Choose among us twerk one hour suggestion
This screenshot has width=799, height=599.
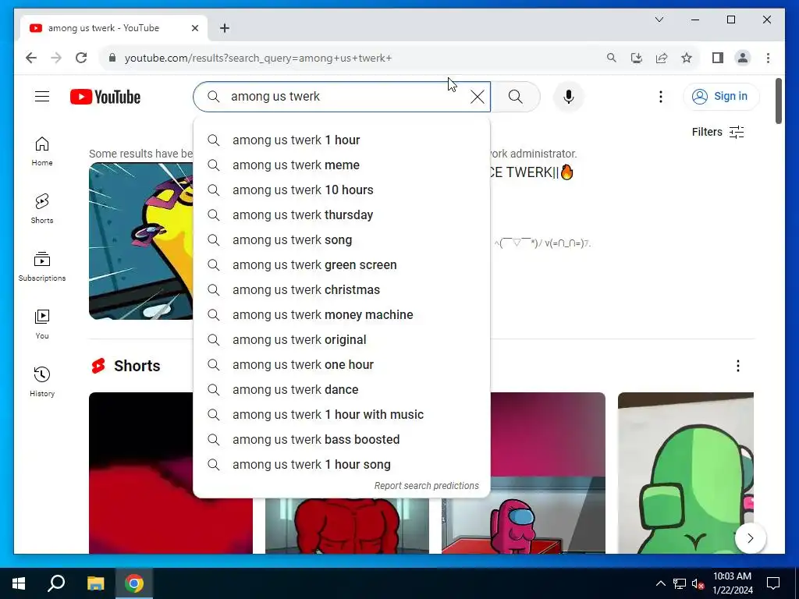pos(342,365)
